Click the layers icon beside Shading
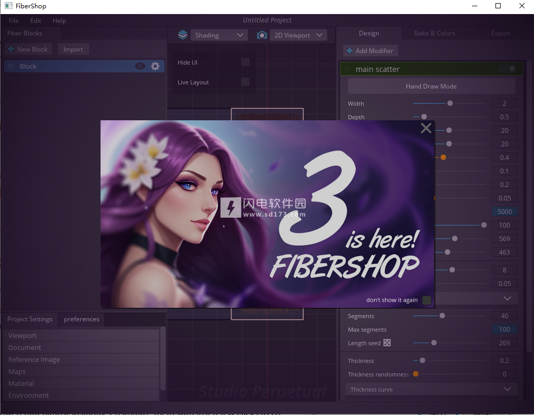Image resolution: width=534 pixels, height=415 pixels. [x=182, y=35]
